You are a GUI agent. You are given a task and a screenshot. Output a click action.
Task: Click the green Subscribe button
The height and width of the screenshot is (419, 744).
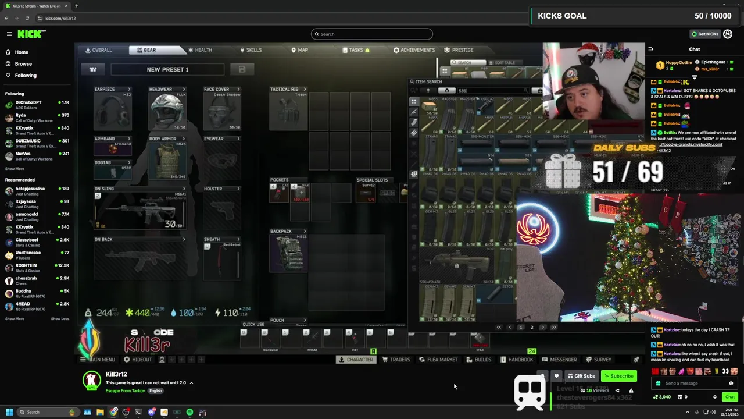click(618, 376)
